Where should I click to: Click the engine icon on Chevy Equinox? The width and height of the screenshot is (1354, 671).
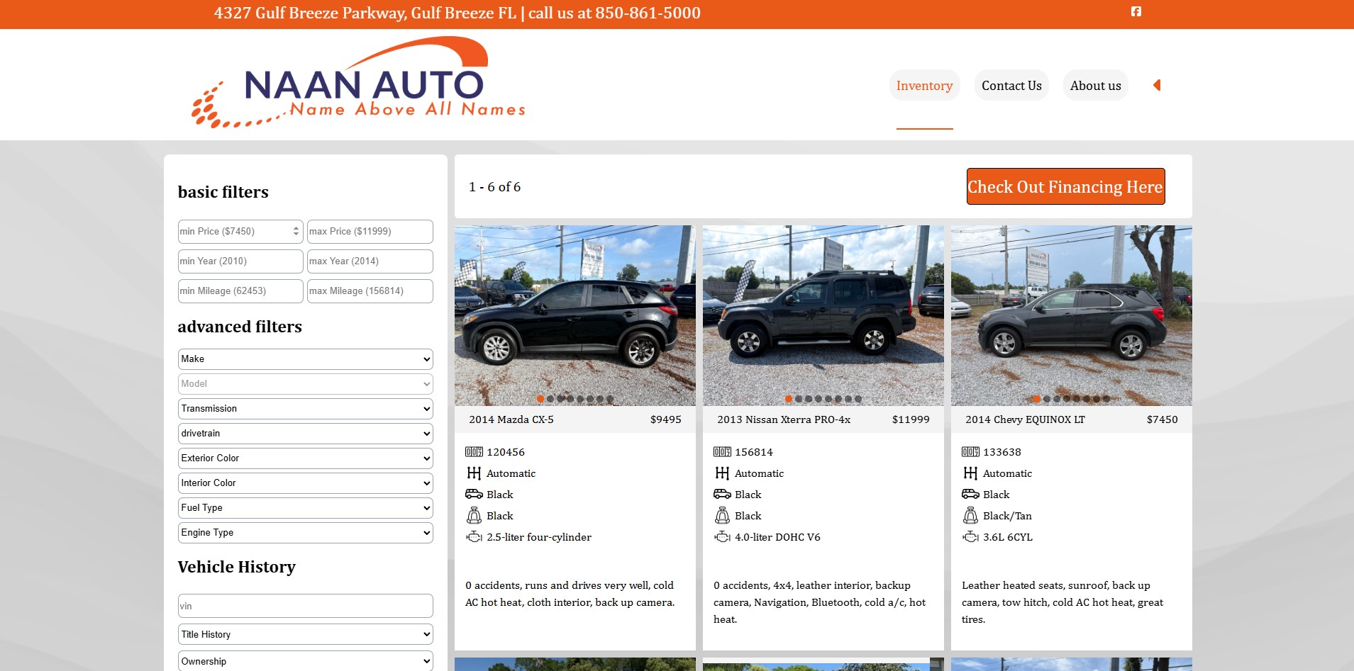(970, 537)
